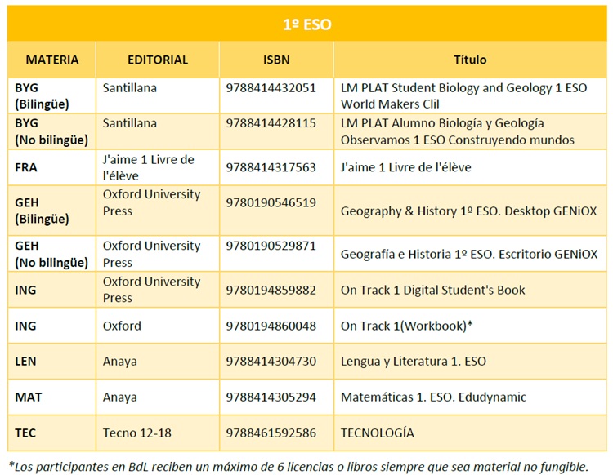Click ISBN 9780194860048 cell
613x475 pixels.
pyautogui.click(x=276, y=326)
